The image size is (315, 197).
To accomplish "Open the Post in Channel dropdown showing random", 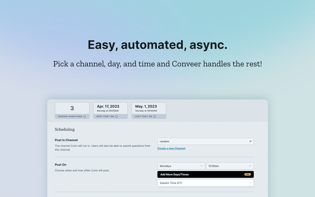I will 205,141.
